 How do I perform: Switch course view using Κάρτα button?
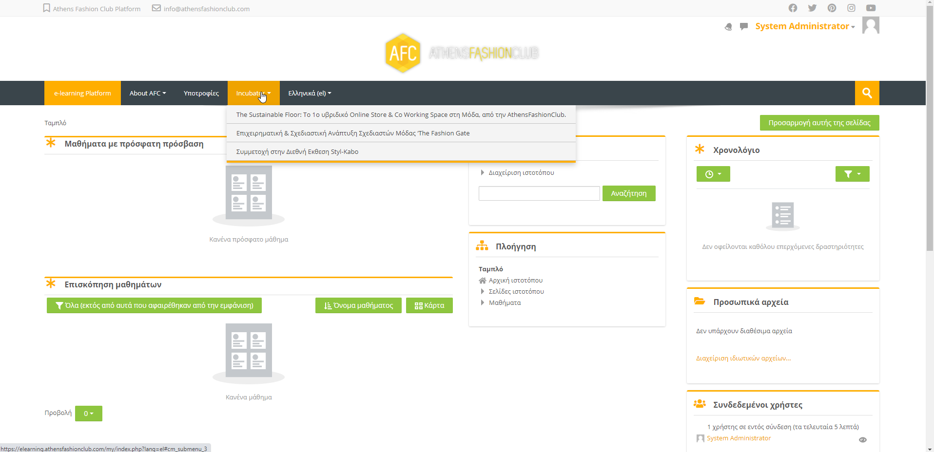[429, 305]
